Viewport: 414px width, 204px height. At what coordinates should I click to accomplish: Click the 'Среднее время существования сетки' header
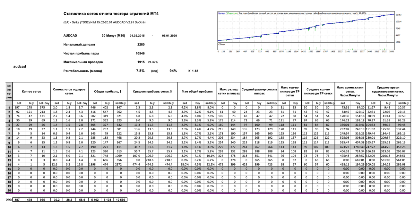pos(388,91)
